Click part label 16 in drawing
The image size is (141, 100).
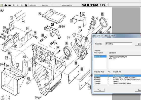(35, 33)
